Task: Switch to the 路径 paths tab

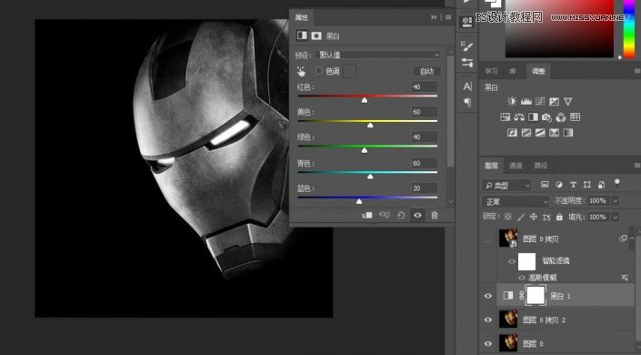Action: coord(540,166)
